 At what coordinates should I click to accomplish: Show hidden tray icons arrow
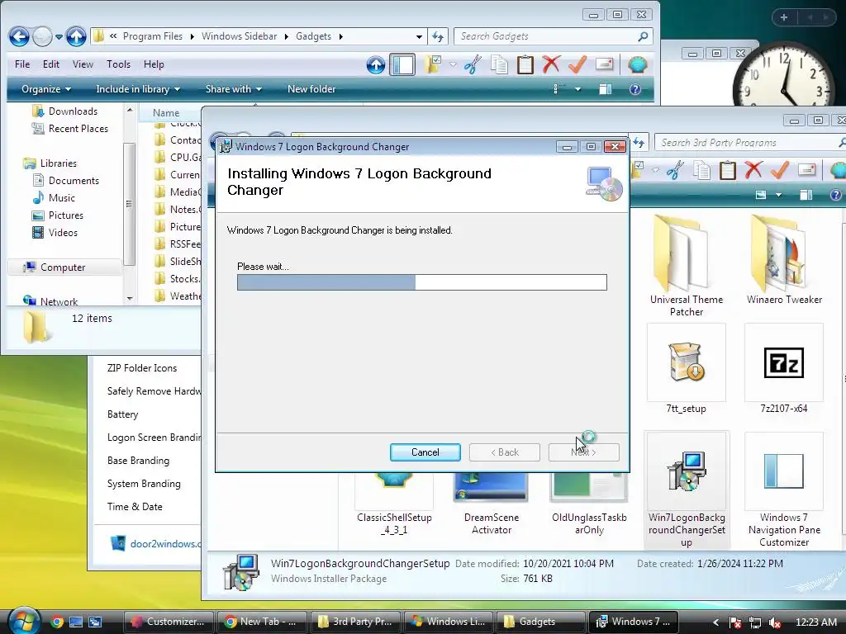click(715, 622)
